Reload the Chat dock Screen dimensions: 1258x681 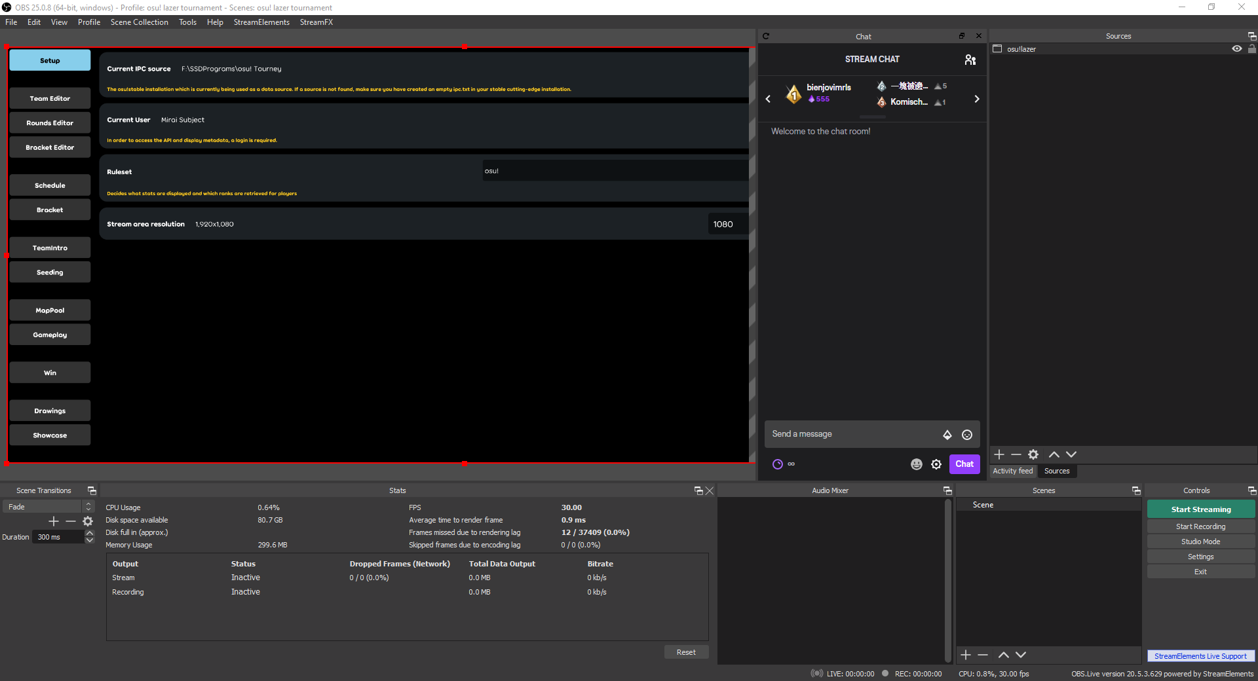(766, 37)
